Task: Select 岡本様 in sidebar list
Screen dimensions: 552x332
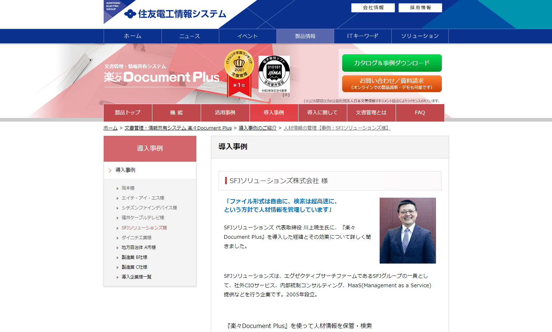Action: (128, 188)
